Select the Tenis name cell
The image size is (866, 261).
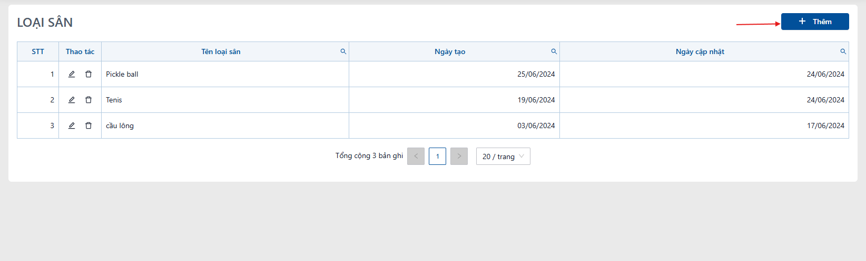point(225,100)
